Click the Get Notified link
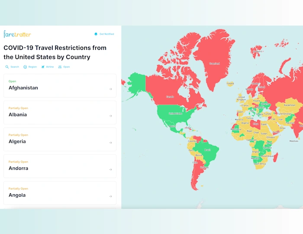This screenshot has height=234, width=303. pos(106,34)
